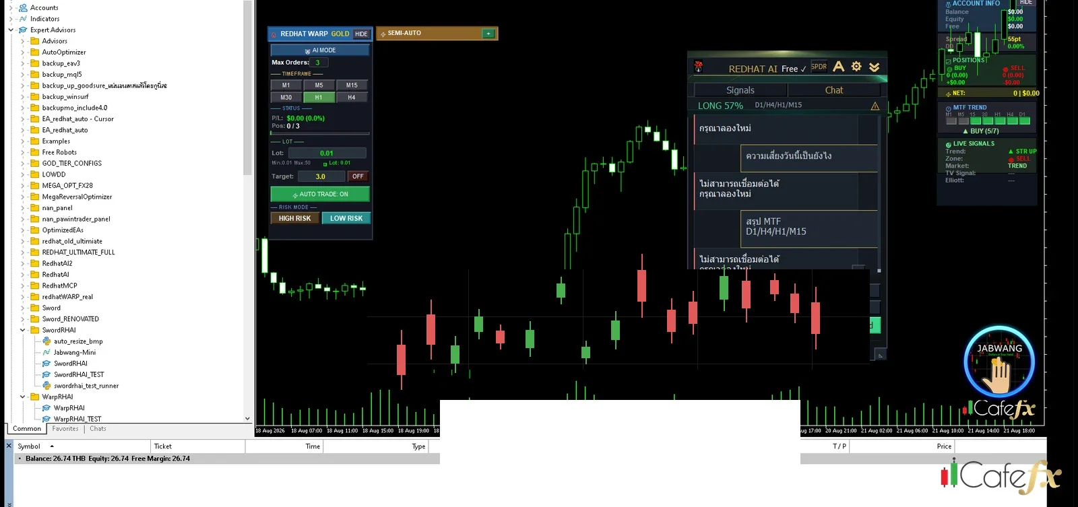Screen dimensions: 1078x507
Task: Switch to the Common tab
Action: coord(27,429)
